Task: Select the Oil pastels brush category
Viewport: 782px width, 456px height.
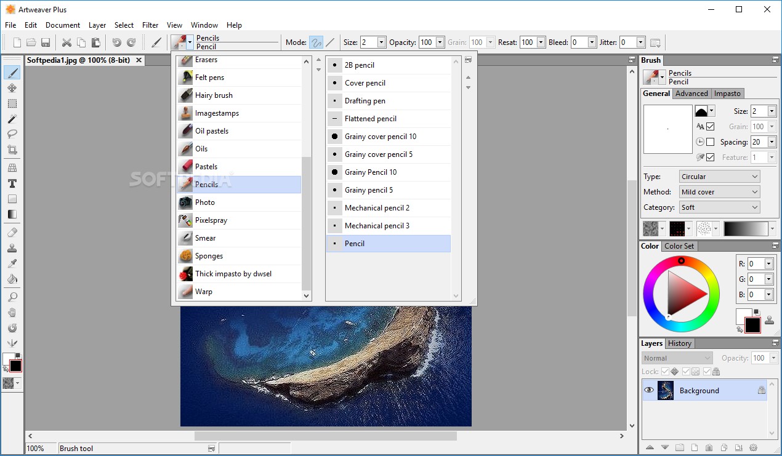Action: click(x=212, y=130)
